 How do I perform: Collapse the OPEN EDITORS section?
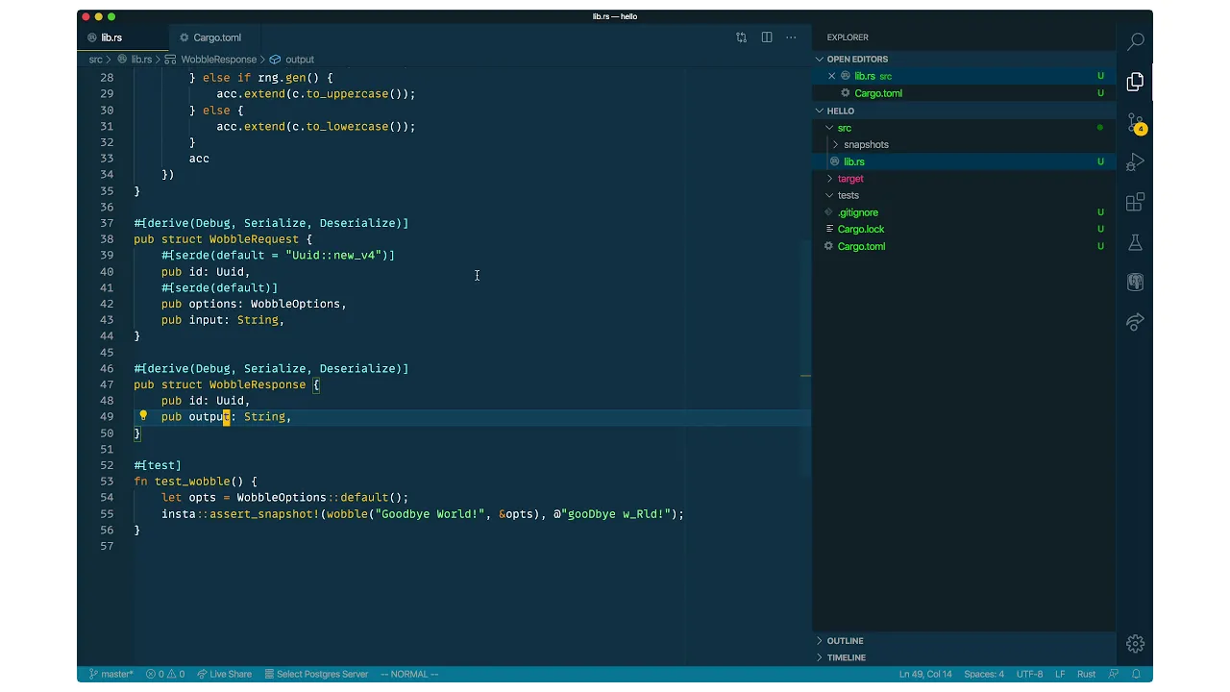857,59
